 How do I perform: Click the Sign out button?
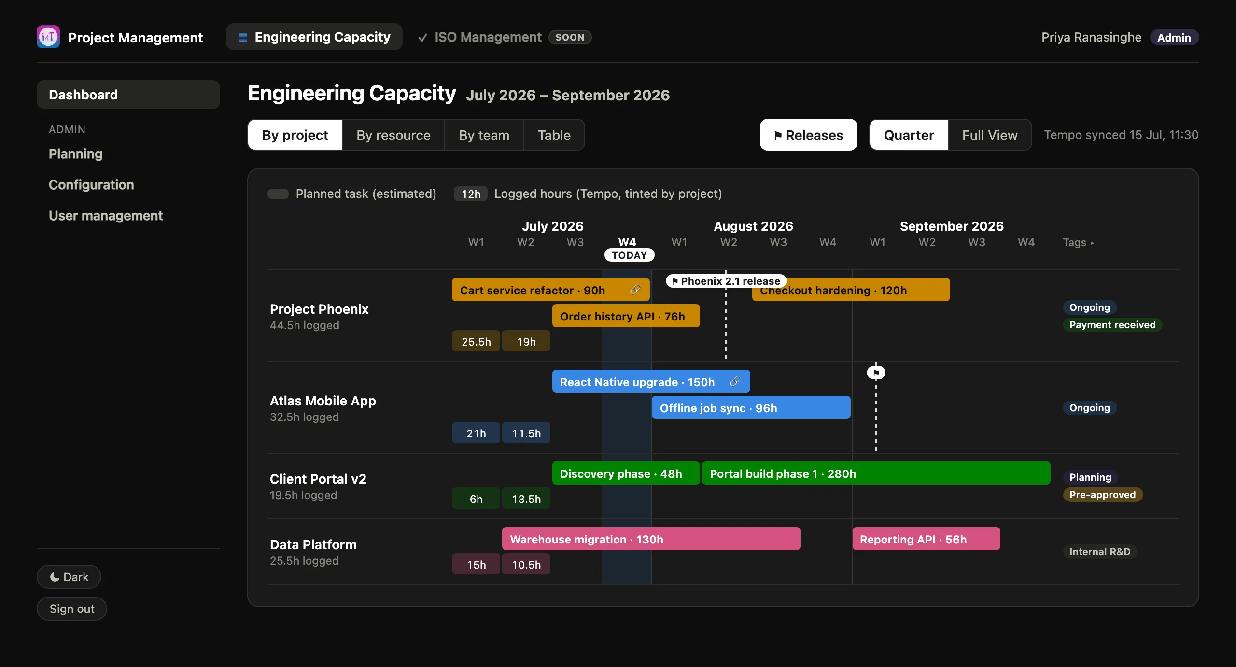(72, 609)
